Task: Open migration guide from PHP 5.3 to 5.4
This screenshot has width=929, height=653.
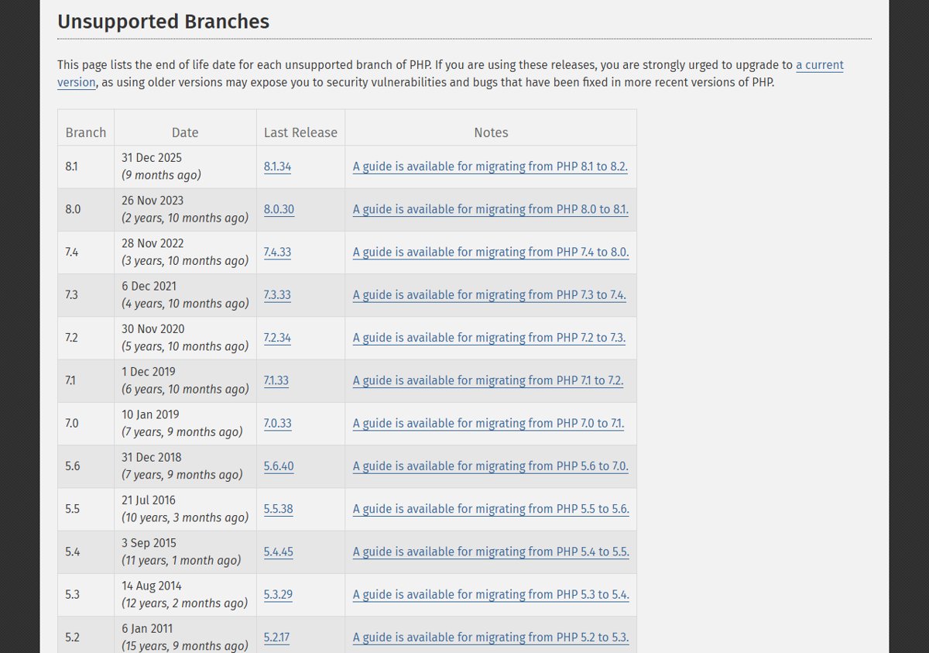Action: pos(491,595)
